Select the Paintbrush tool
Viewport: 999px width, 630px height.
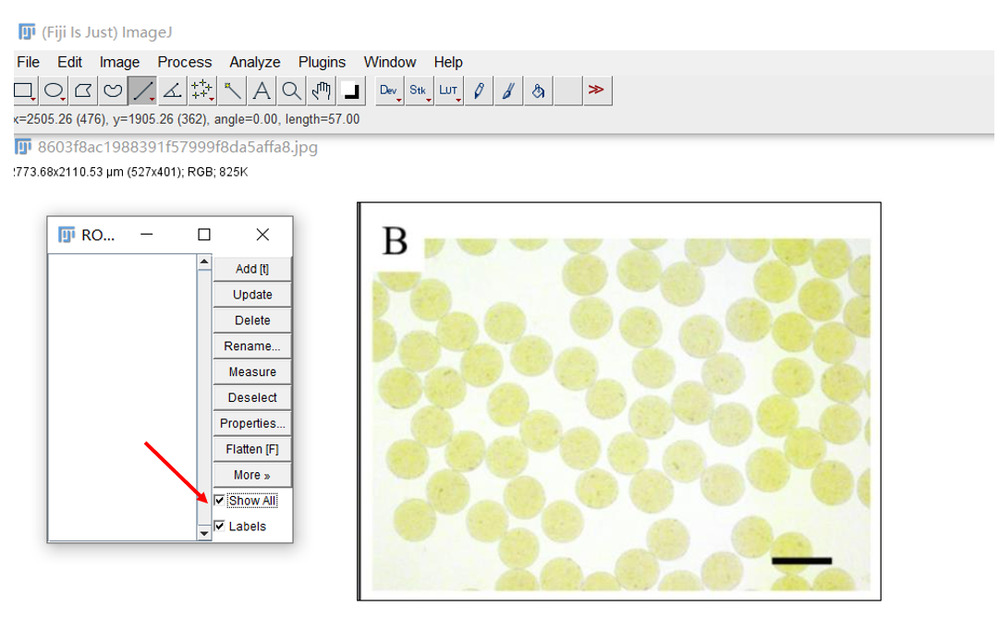508,91
